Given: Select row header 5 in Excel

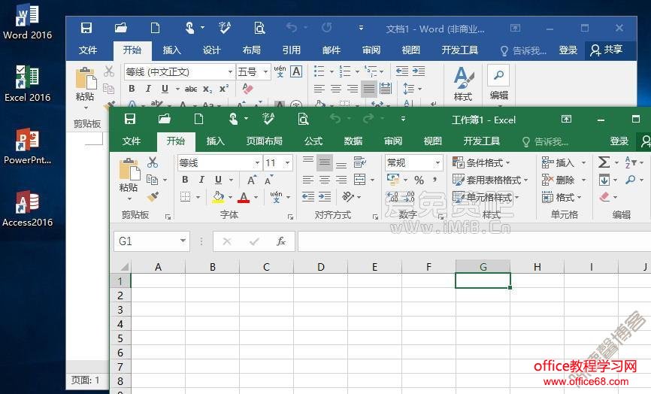Looking at the screenshot, I should click(120, 338).
